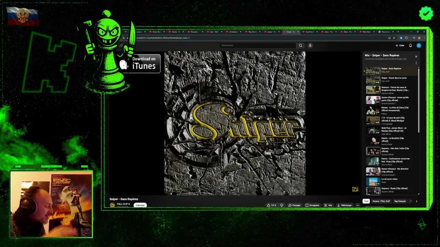The width and height of the screenshot is (440, 247).
Task: Click the Créer button
Action: coord(400,45)
